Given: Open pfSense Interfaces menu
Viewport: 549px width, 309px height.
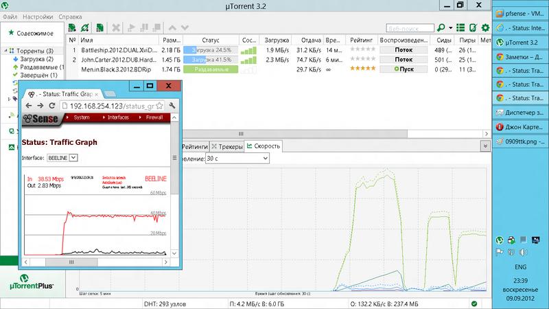Looking at the screenshot, I should click(118, 117).
